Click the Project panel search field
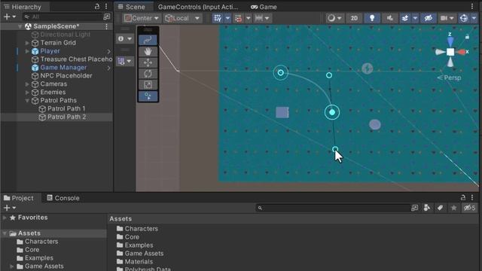Viewport: 482px width, 271px height. click(x=333, y=208)
